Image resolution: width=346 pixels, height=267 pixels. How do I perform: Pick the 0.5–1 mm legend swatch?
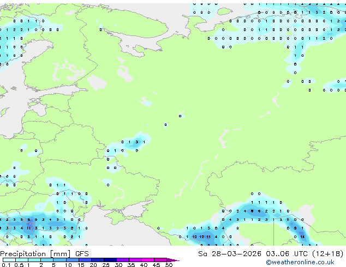coord(22,260)
